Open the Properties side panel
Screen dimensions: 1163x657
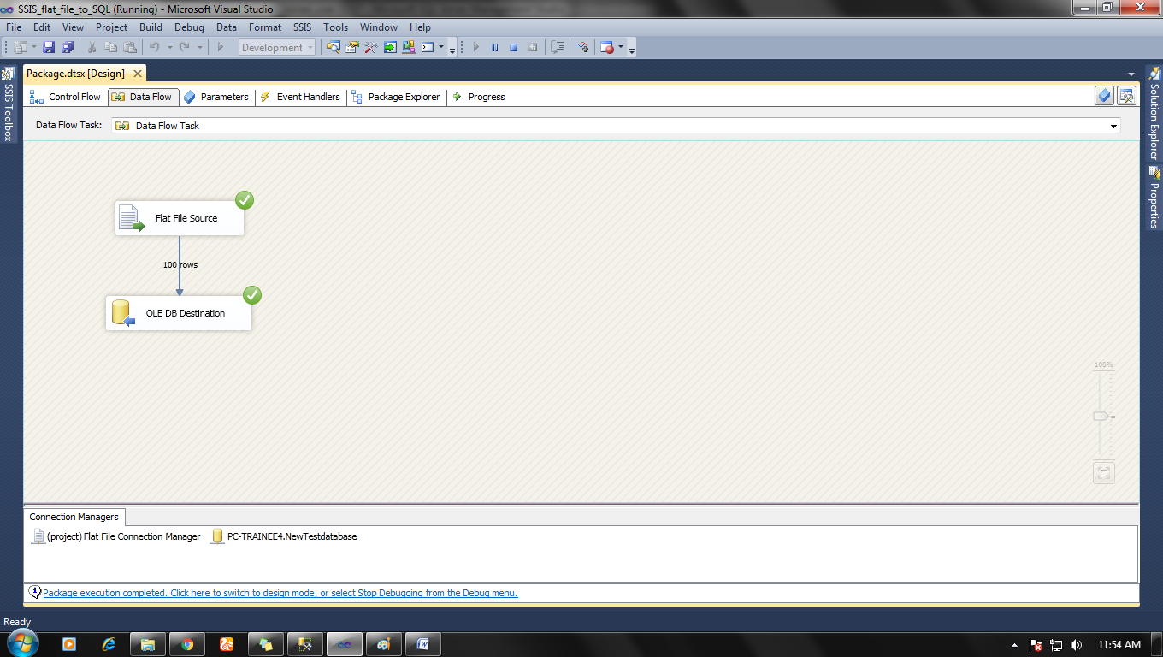point(1154,197)
